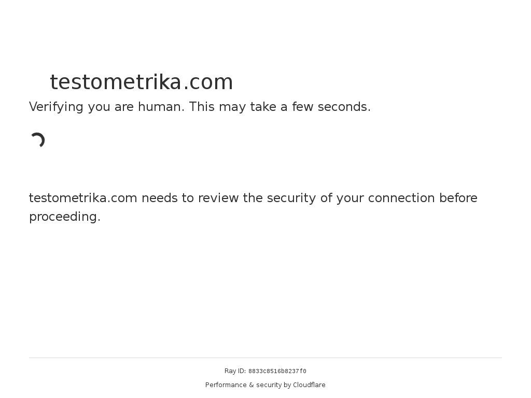Click the loading spinner icon
Screen dimensions: 531x398
tap(37, 140)
